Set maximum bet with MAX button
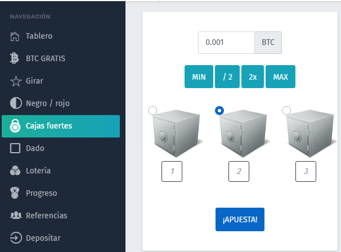This screenshot has height=252, width=341. pos(281,76)
